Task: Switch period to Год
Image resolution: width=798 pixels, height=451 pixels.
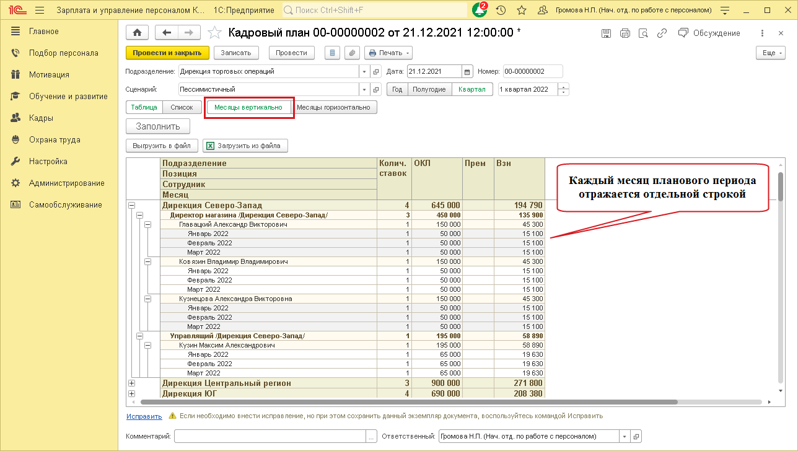Action: (397, 89)
